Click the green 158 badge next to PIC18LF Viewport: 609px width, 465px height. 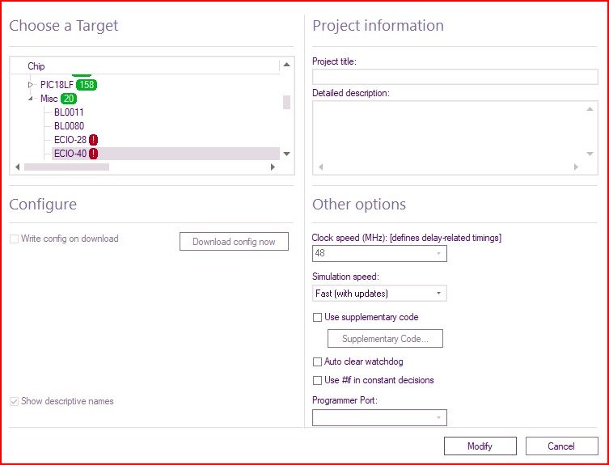(x=87, y=85)
